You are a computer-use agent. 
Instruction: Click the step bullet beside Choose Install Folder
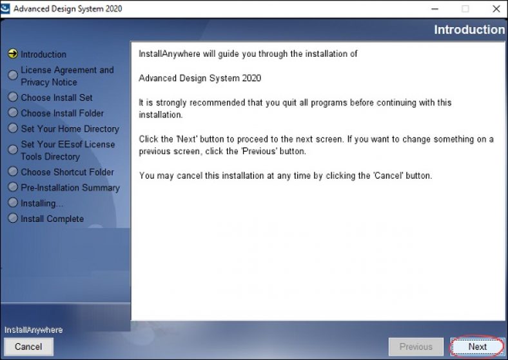13,112
